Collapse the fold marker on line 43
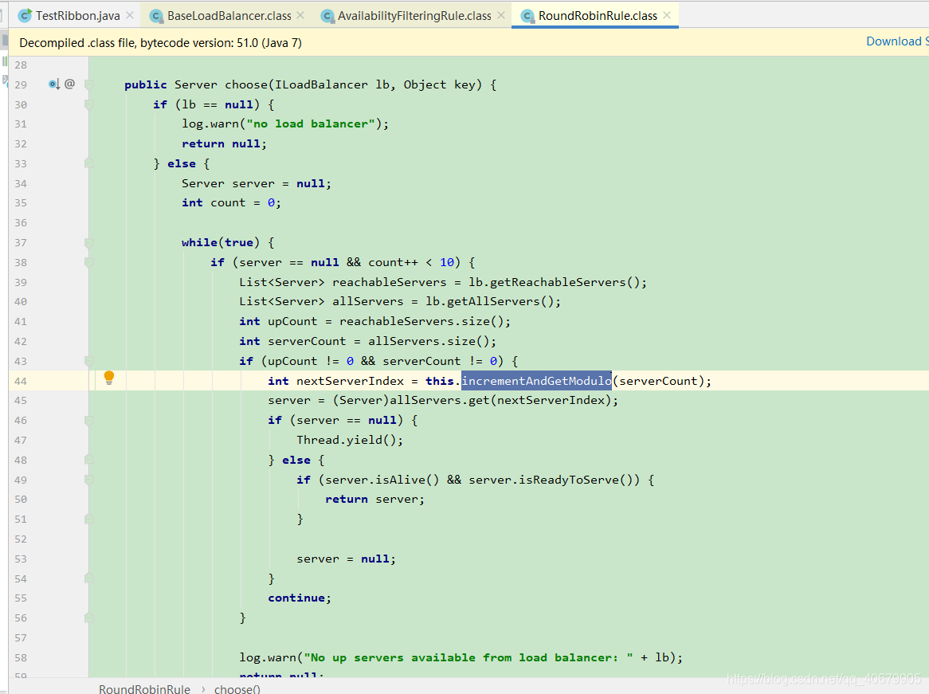Image resolution: width=929 pixels, height=694 pixels. [x=89, y=361]
